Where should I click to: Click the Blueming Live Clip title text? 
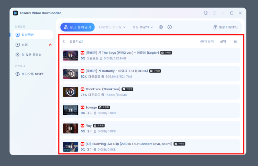tap(129, 144)
